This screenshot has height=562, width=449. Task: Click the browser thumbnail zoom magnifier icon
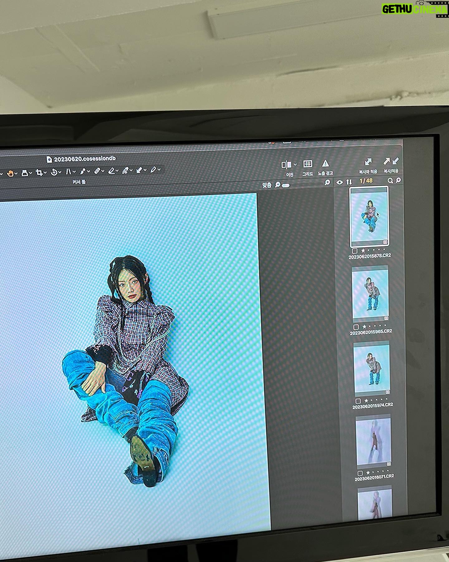(x=398, y=180)
